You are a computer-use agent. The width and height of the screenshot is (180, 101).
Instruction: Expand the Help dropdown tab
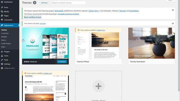(171, 1)
